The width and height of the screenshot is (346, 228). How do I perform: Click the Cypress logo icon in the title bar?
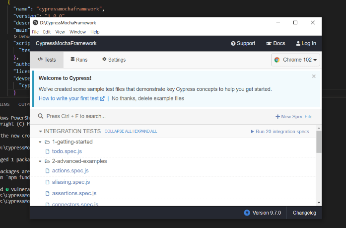[35, 22]
